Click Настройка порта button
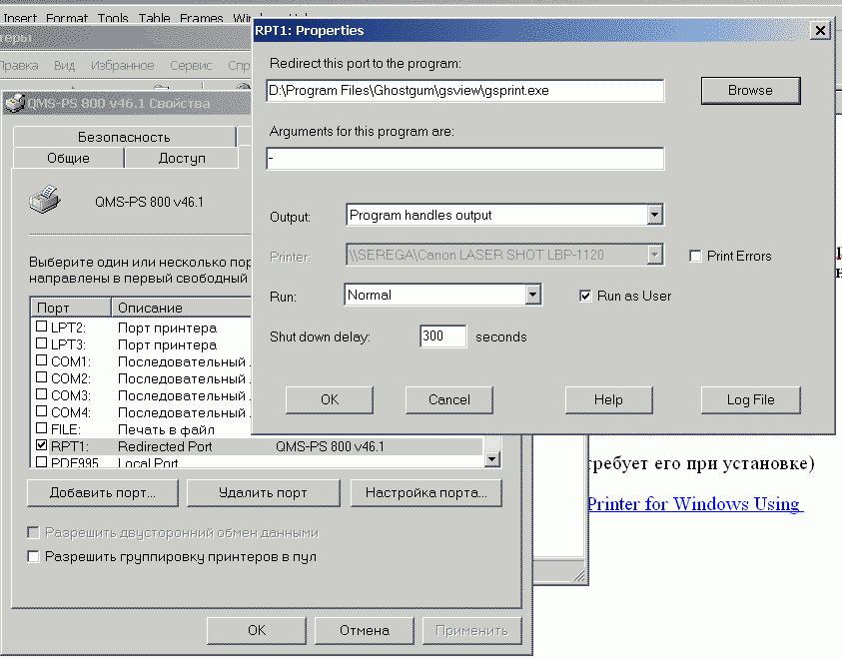This screenshot has width=842, height=659. click(x=426, y=492)
